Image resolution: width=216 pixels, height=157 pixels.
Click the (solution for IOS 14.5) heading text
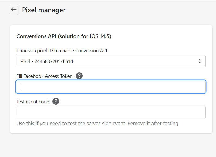coord(84,36)
